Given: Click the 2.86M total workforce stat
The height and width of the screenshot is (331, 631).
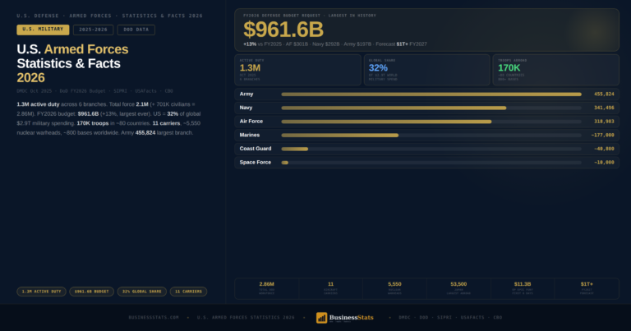Looking at the screenshot, I should coord(267,288).
